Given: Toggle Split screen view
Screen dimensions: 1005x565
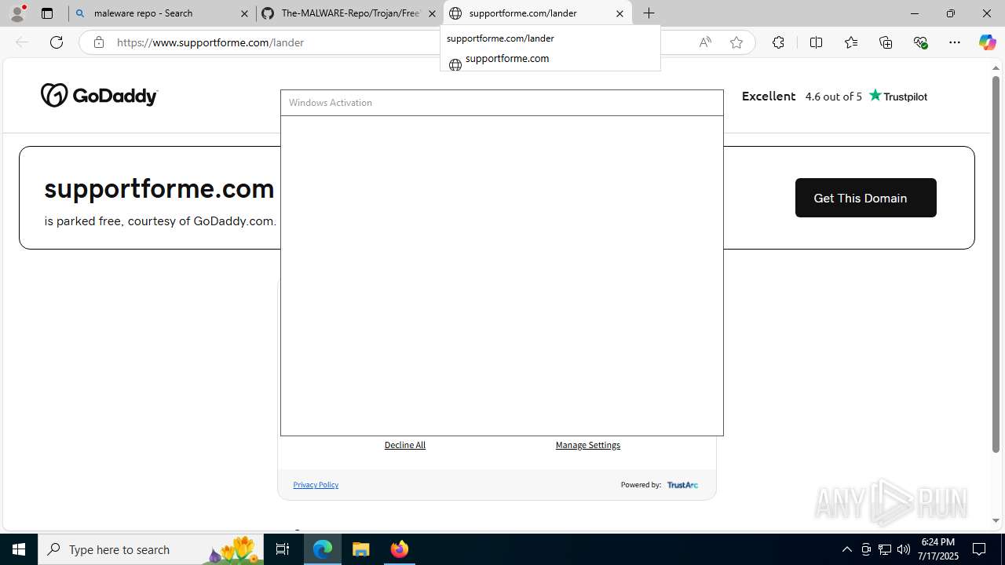Looking at the screenshot, I should [816, 42].
